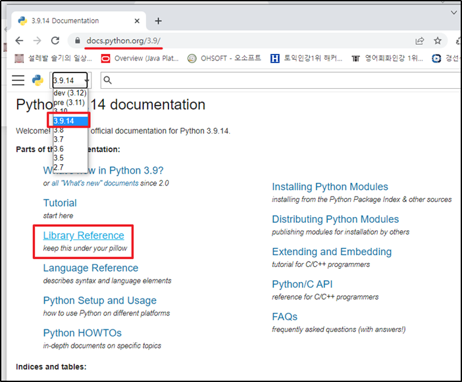Open the Library Reference link
The image size is (462, 382).
pos(84,235)
